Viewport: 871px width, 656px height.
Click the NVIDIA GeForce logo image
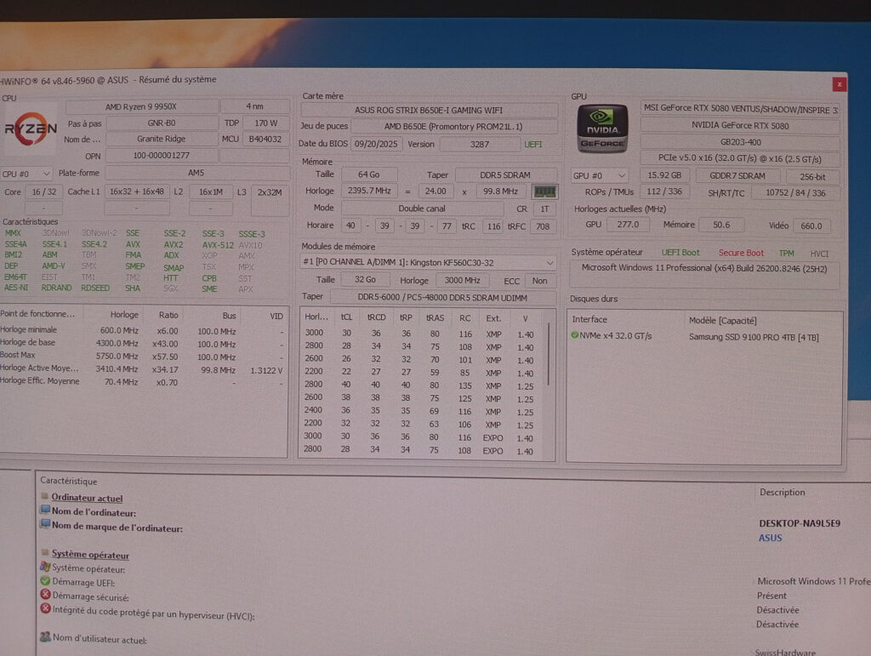pyautogui.click(x=603, y=128)
